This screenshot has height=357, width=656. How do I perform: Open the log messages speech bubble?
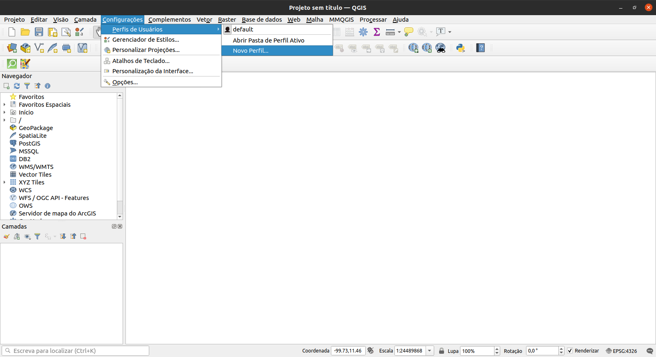(649, 351)
